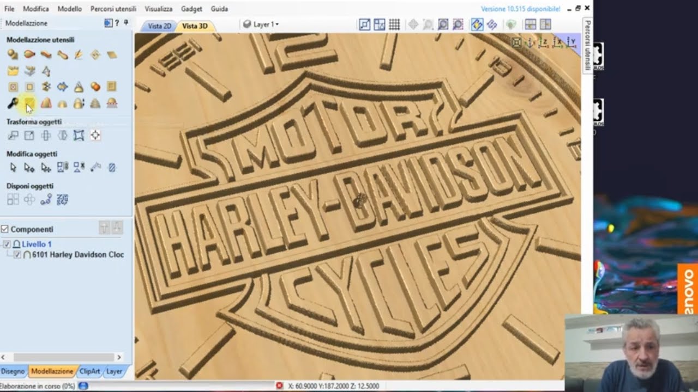
Task: Open the Layer 1 dropdown
Action: point(261,24)
